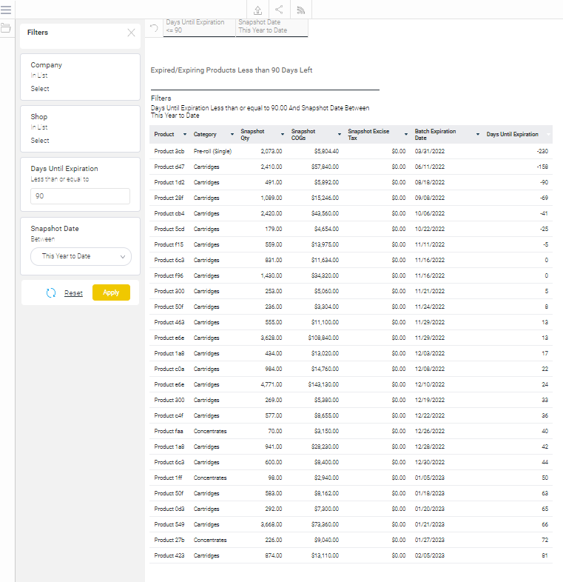The height and width of the screenshot is (582, 563).
Task: Click the -230 days until expiration value
Action: pos(542,152)
